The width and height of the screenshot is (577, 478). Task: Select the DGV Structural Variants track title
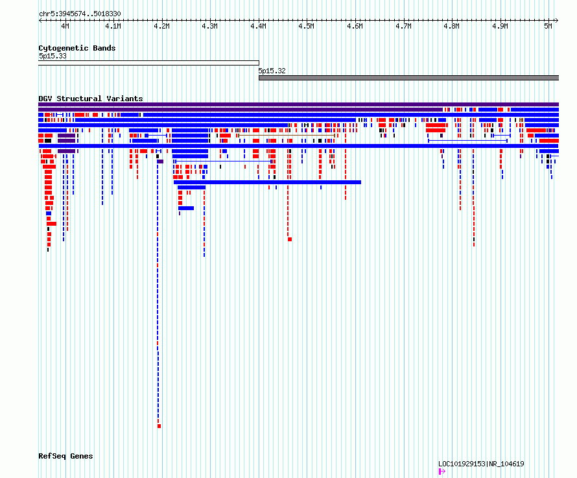pyautogui.click(x=91, y=99)
